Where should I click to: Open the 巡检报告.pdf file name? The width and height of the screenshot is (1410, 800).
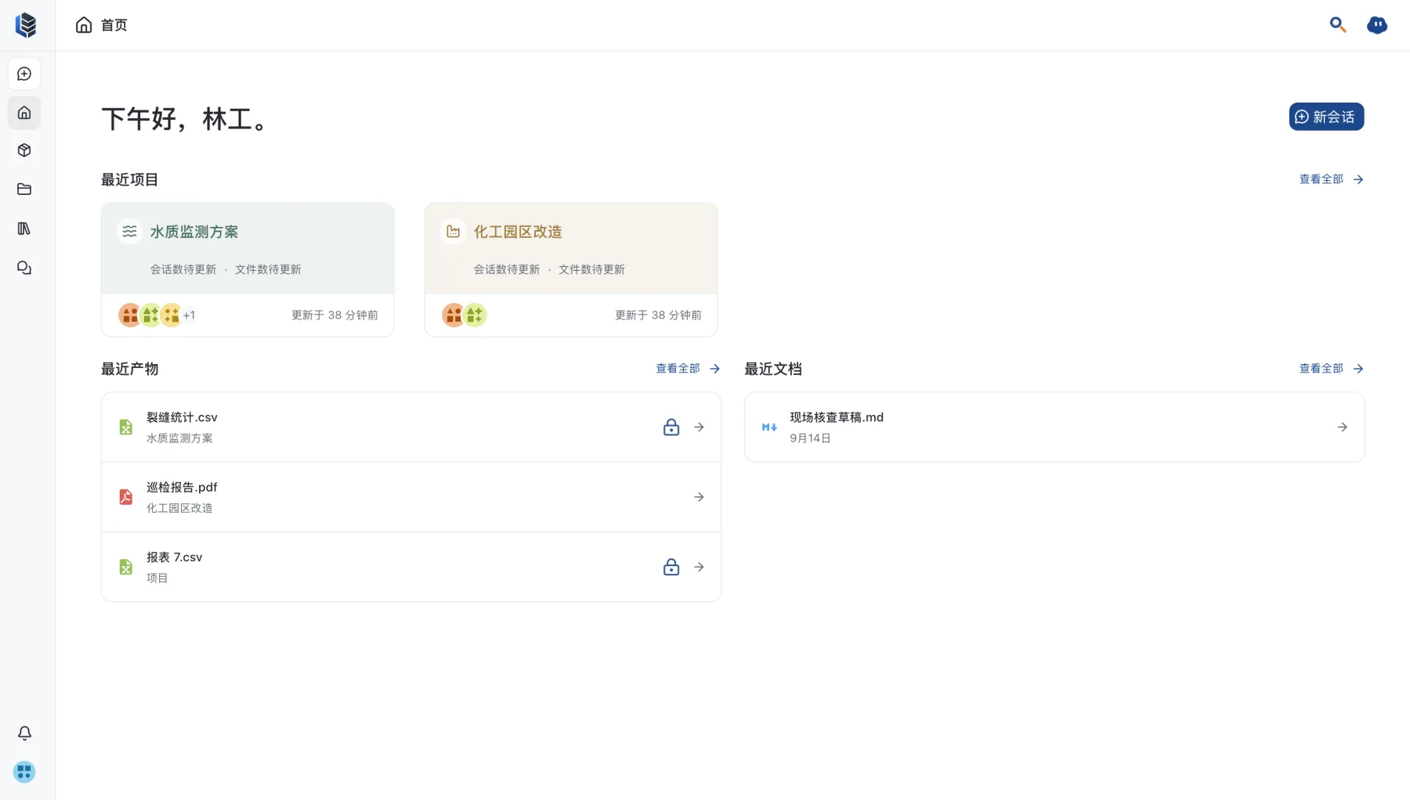(x=182, y=487)
